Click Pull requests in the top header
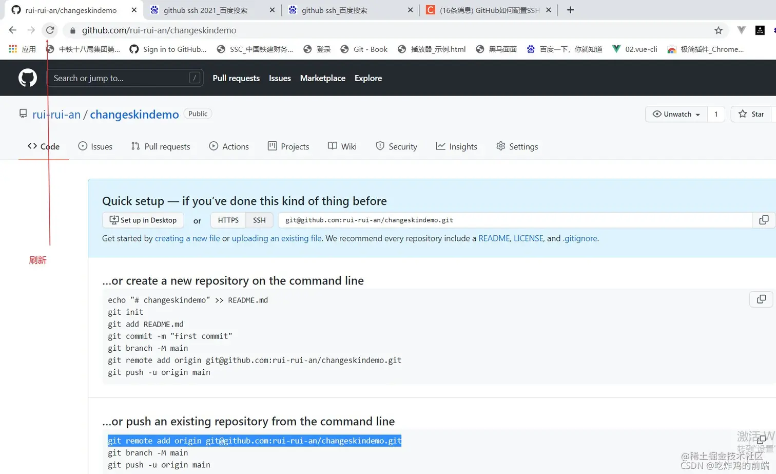This screenshot has width=776, height=474. 236,78
